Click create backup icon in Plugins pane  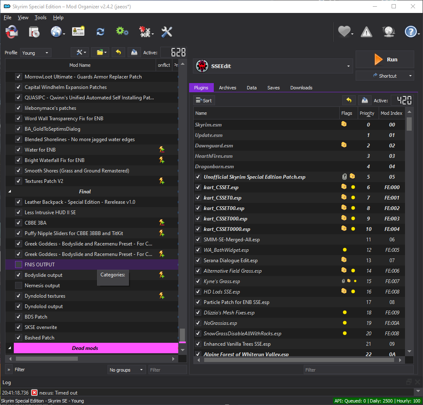tap(365, 101)
